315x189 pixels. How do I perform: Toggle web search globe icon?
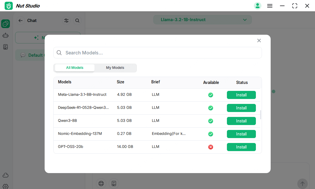tap(101, 184)
